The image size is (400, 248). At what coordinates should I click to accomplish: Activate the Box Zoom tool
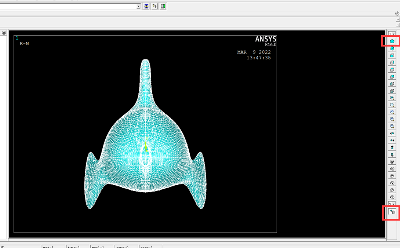click(x=392, y=105)
